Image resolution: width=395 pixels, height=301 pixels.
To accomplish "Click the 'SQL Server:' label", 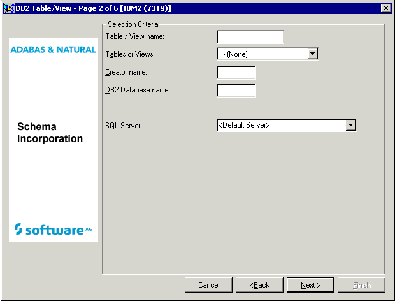I will click(x=123, y=126).
